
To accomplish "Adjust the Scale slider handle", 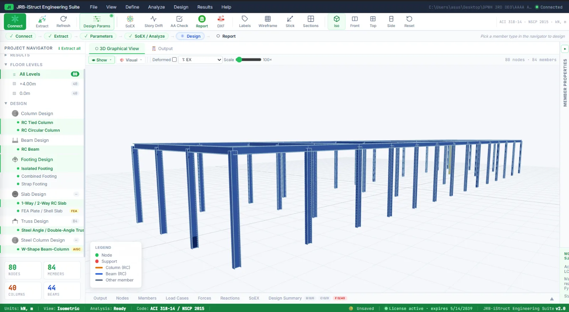I will 239,60.
